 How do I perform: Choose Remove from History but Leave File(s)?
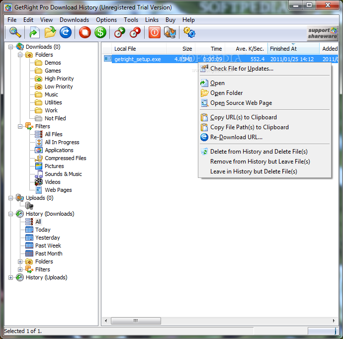pos(264,162)
